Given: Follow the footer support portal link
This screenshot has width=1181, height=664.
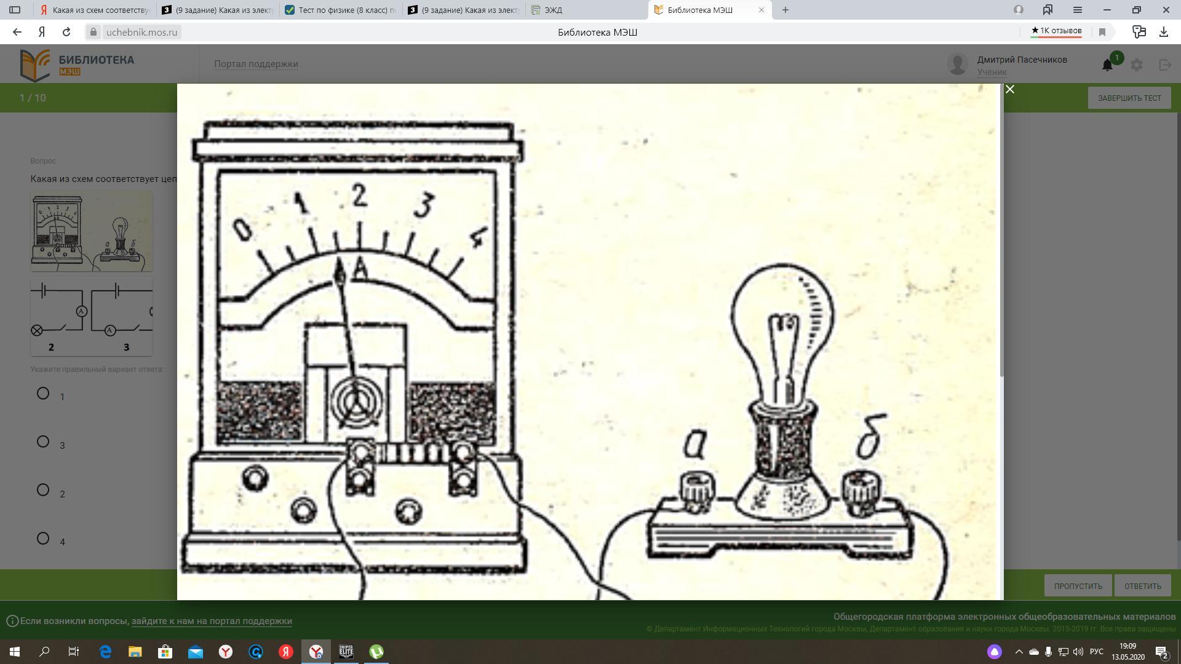Looking at the screenshot, I should 212,621.
